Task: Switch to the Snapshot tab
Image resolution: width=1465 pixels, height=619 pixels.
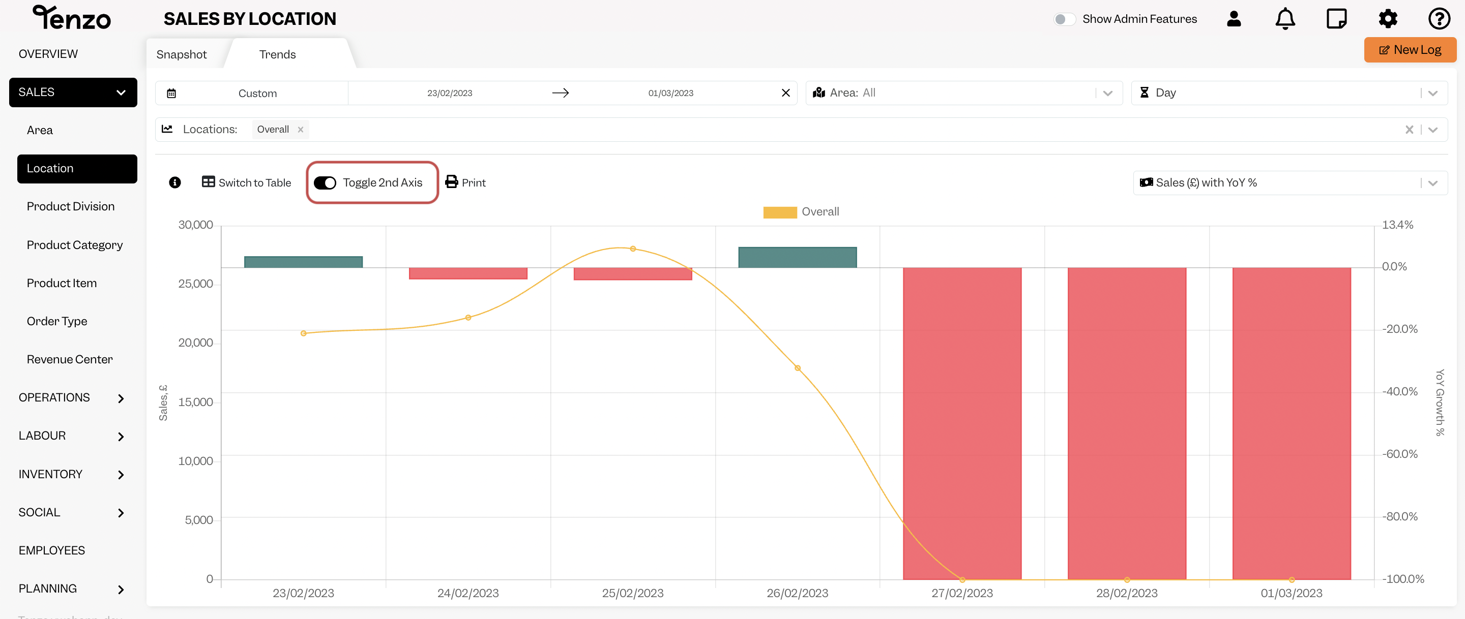Action: click(x=182, y=54)
